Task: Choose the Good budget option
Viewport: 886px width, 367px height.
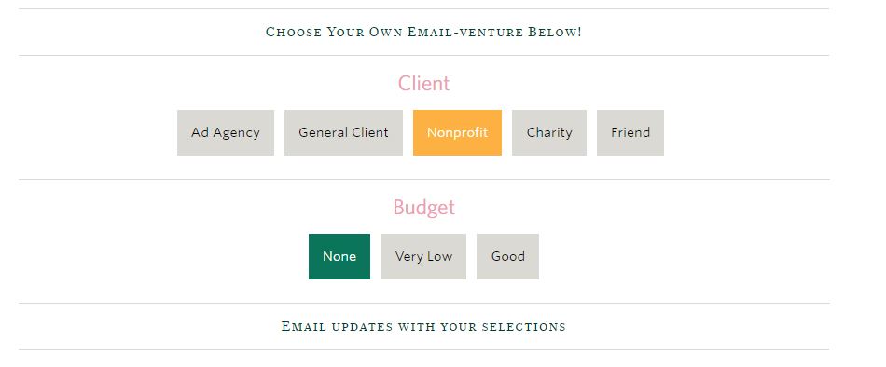Action: click(507, 256)
